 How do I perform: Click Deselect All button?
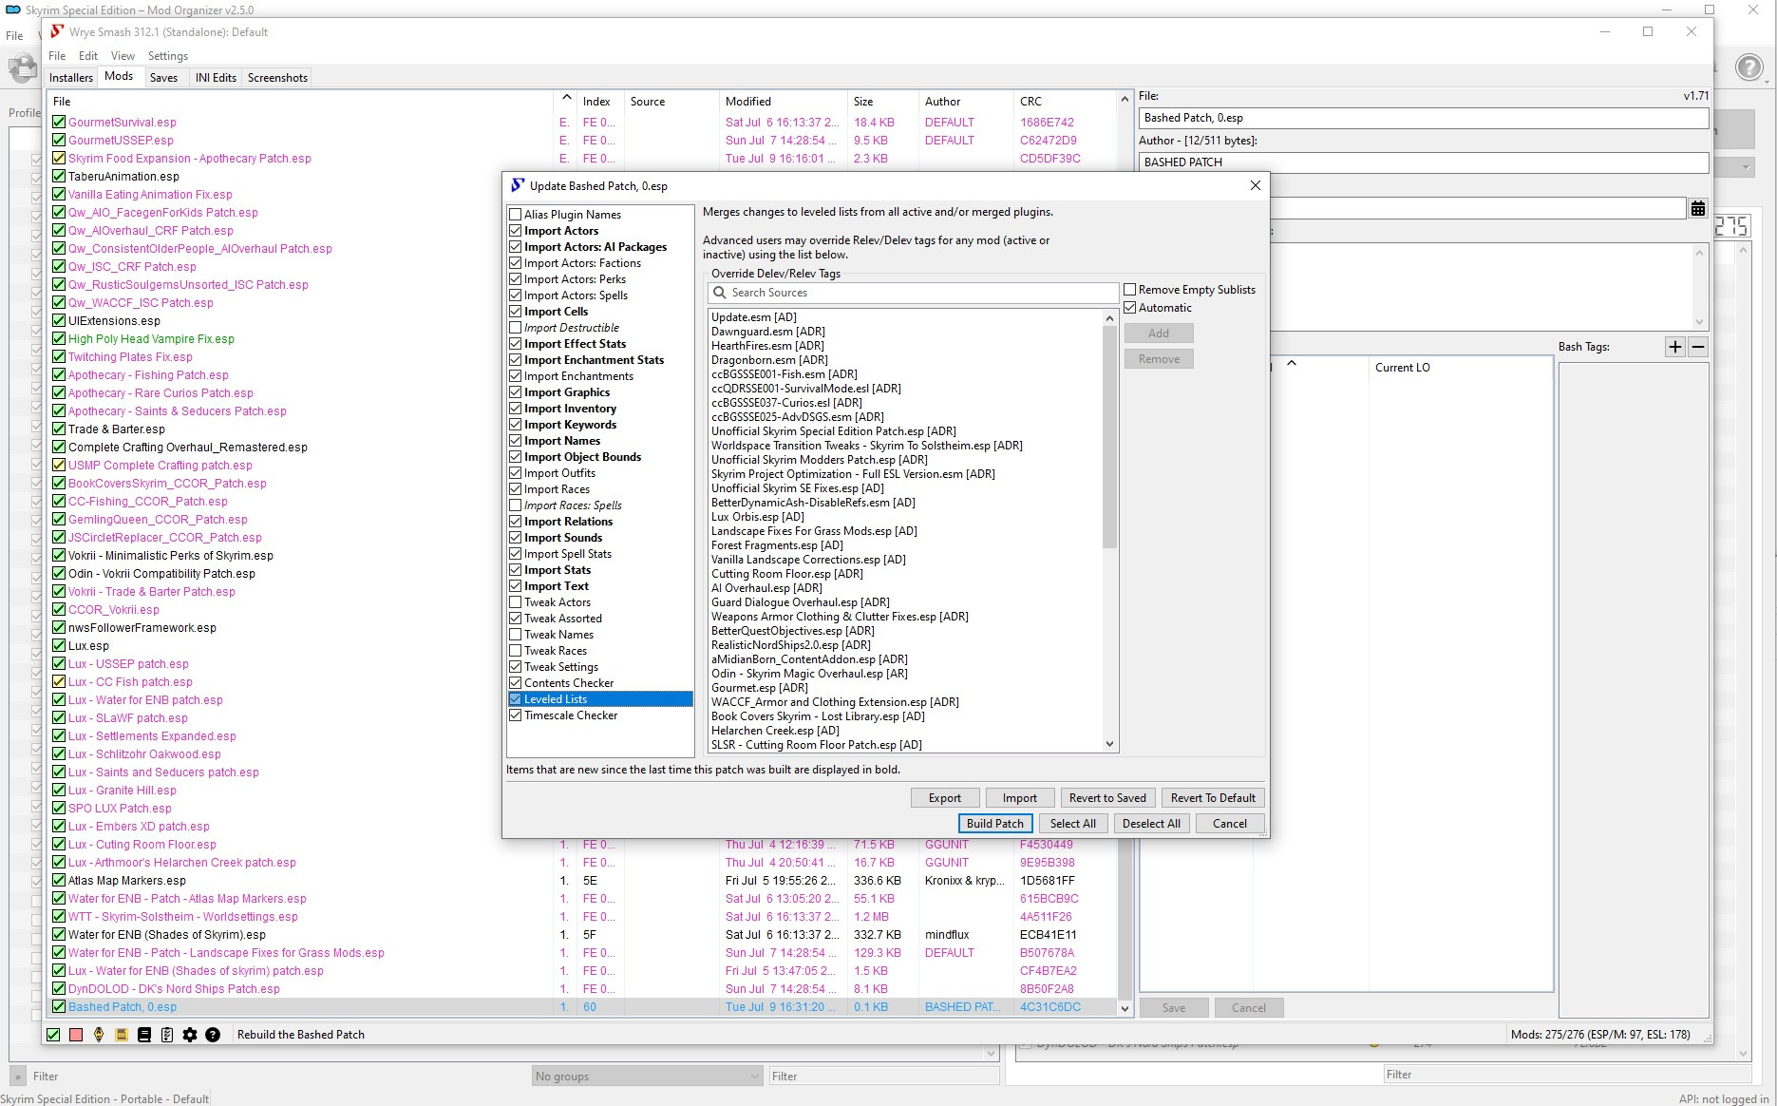click(x=1151, y=824)
